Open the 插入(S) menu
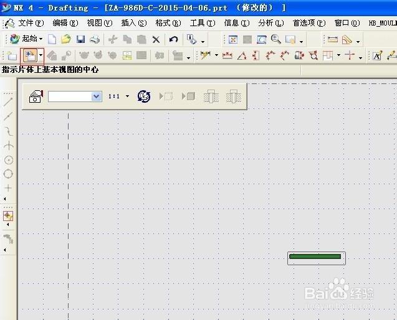This screenshot has height=320, width=397. (x=134, y=23)
